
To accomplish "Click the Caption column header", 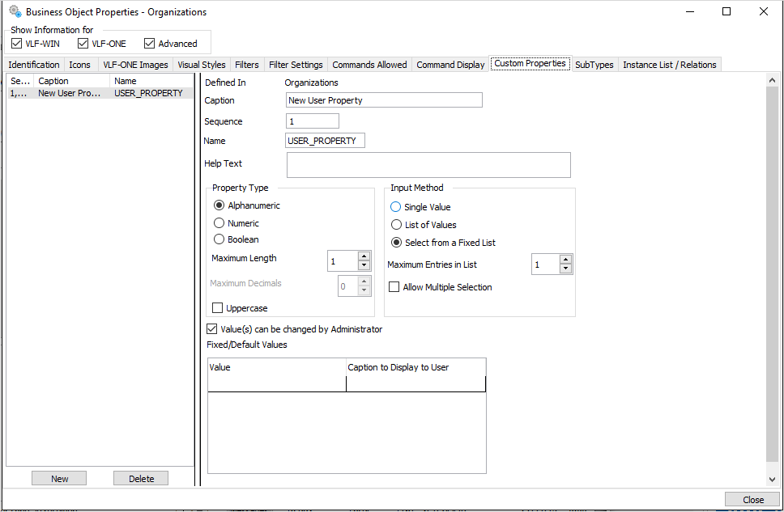I will pyautogui.click(x=71, y=81).
